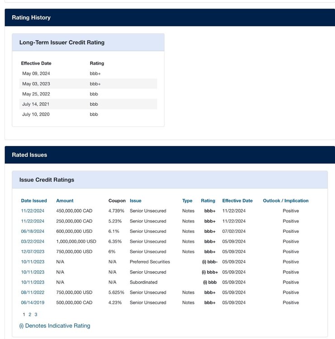Sort table by Effective Date column header
The image size is (335, 339).
(x=237, y=201)
